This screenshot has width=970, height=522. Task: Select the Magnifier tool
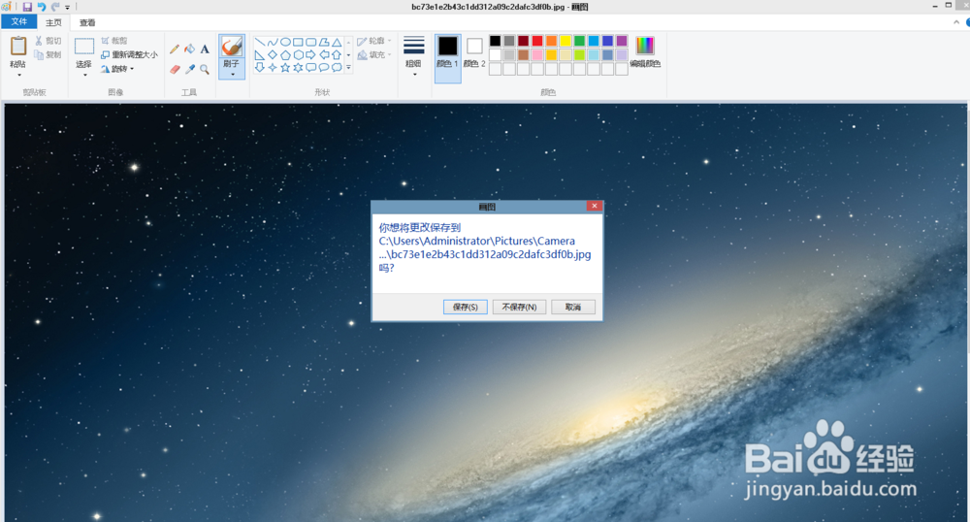[205, 69]
